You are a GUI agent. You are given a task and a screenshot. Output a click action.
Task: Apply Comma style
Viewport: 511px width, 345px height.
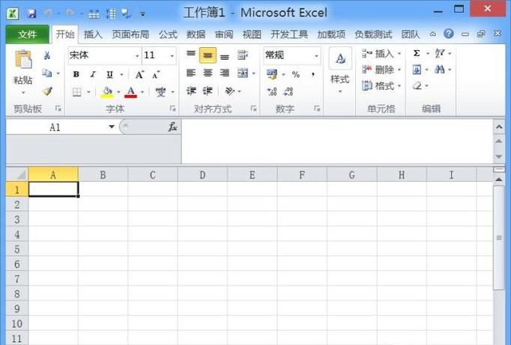313,75
